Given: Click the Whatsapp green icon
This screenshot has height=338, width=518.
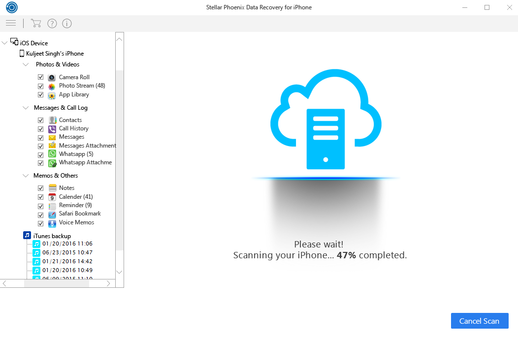Looking at the screenshot, I should pos(52,154).
